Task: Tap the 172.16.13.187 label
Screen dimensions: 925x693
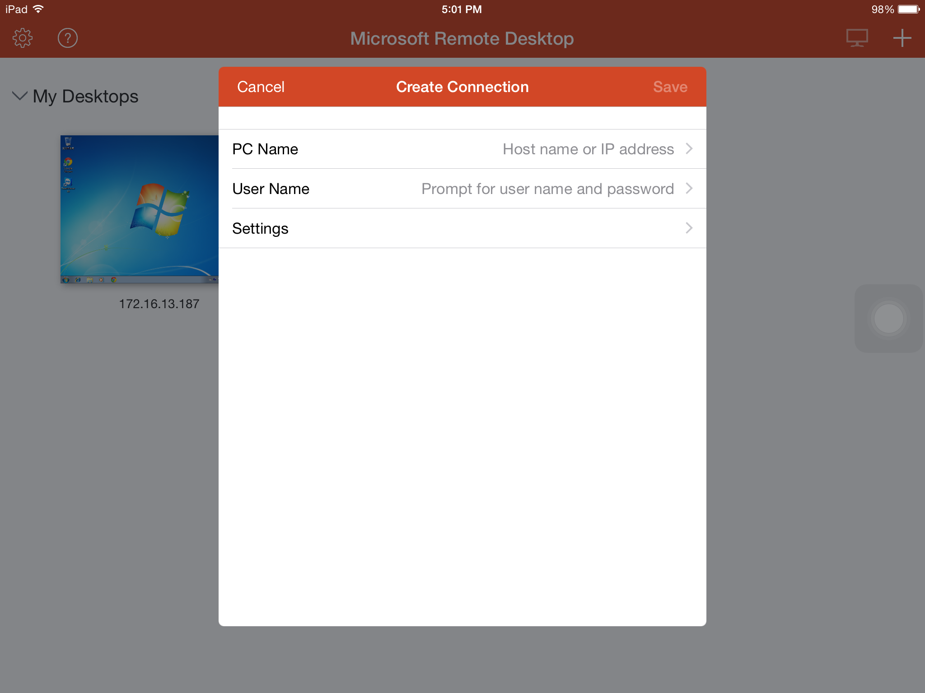Action: pos(159,304)
